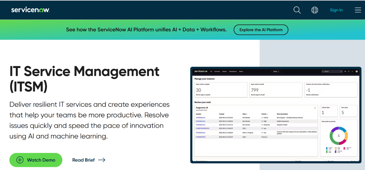365x170 pixels.
Task: Click the Home pill in dashboard image
Action: (x=276, y=72)
